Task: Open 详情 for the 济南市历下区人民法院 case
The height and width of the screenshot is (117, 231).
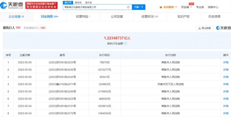Action: [x=226, y=84]
